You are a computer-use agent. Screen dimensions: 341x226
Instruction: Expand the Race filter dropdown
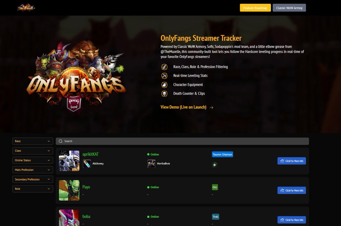pyautogui.click(x=33, y=141)
